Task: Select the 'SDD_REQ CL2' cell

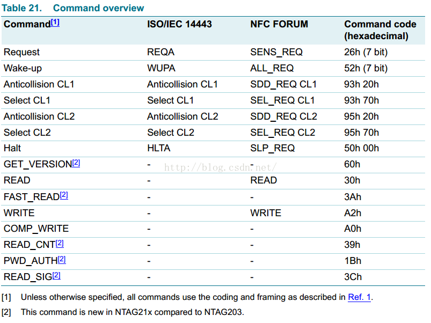Action: point(284,117)
